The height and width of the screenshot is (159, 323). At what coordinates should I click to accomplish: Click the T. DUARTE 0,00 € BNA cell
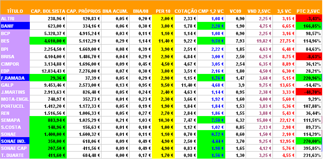[x=115, y=155]
